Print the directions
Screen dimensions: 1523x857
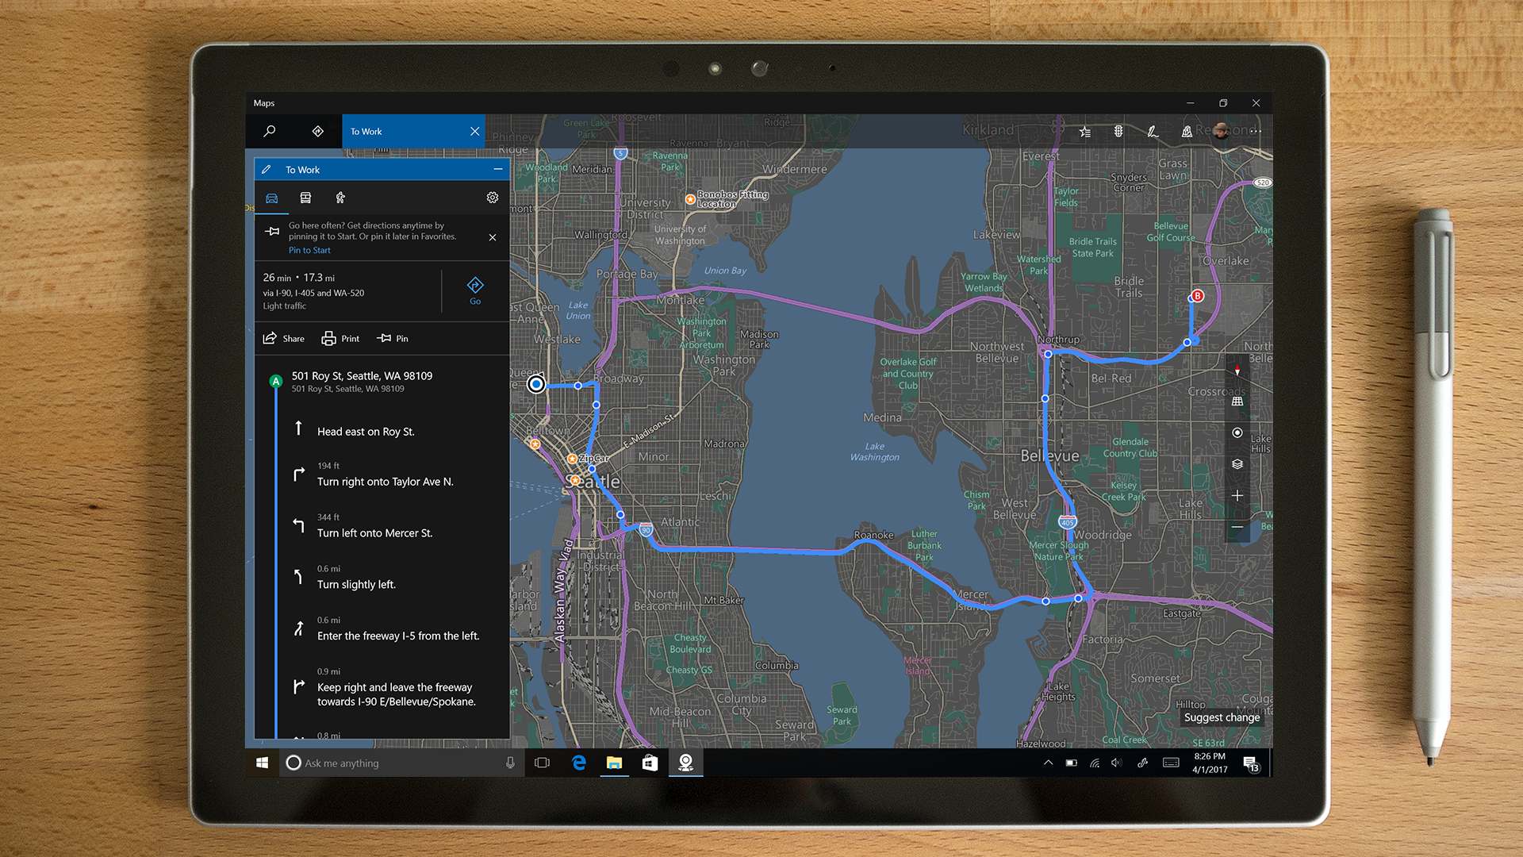click(x=340, y=339)
